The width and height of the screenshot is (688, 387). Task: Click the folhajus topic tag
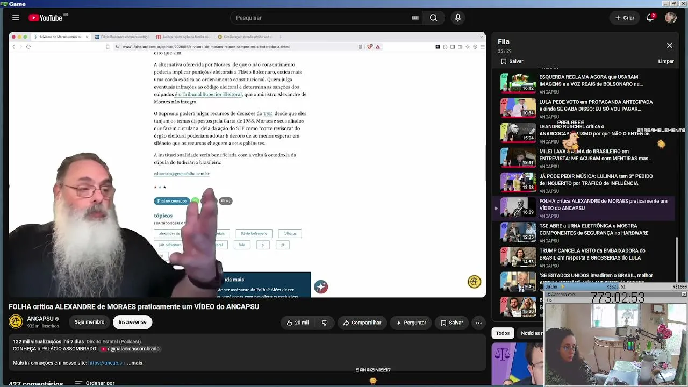[x=290, y=233]
